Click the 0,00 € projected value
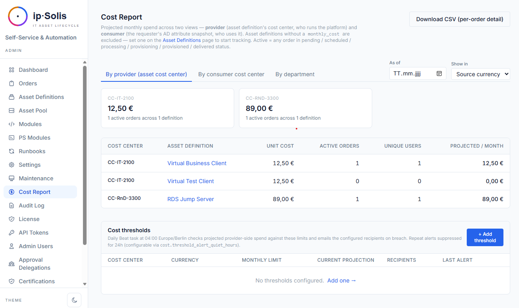The height and width of the screenshot is (308, 519). 494,181
